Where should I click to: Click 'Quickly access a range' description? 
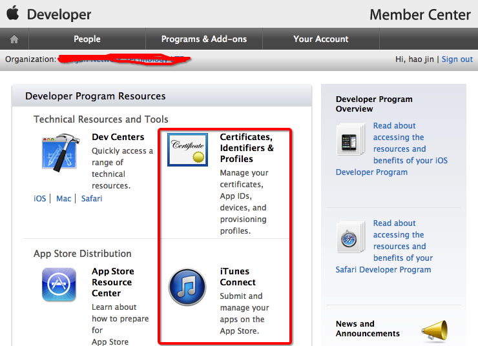point(122,168)
